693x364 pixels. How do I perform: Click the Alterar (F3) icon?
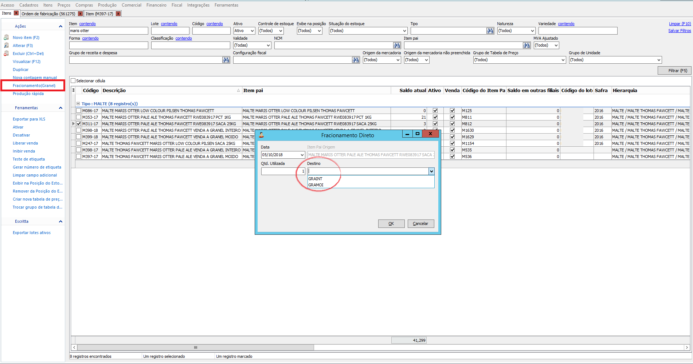(6, 45)
